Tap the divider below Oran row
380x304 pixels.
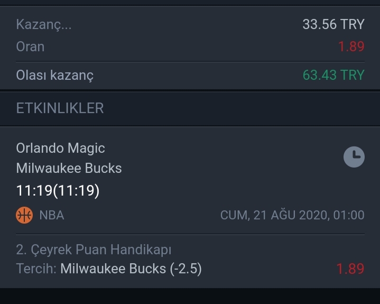point(190,62)
